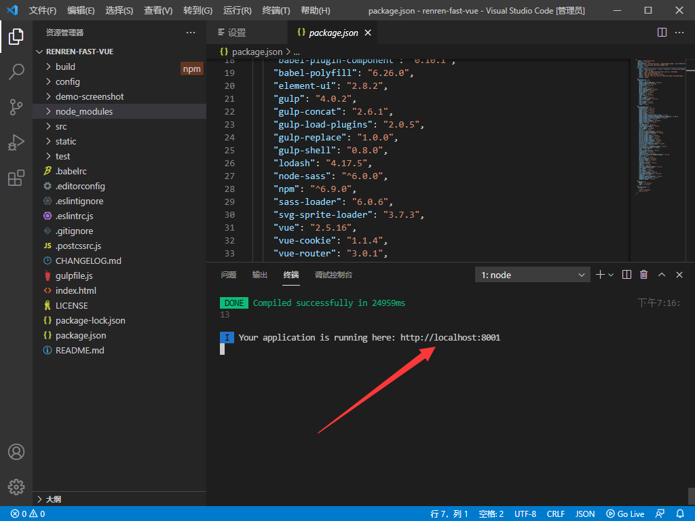Close the terminal panel
The image size is (695, 521).
(x=679, y=275)
